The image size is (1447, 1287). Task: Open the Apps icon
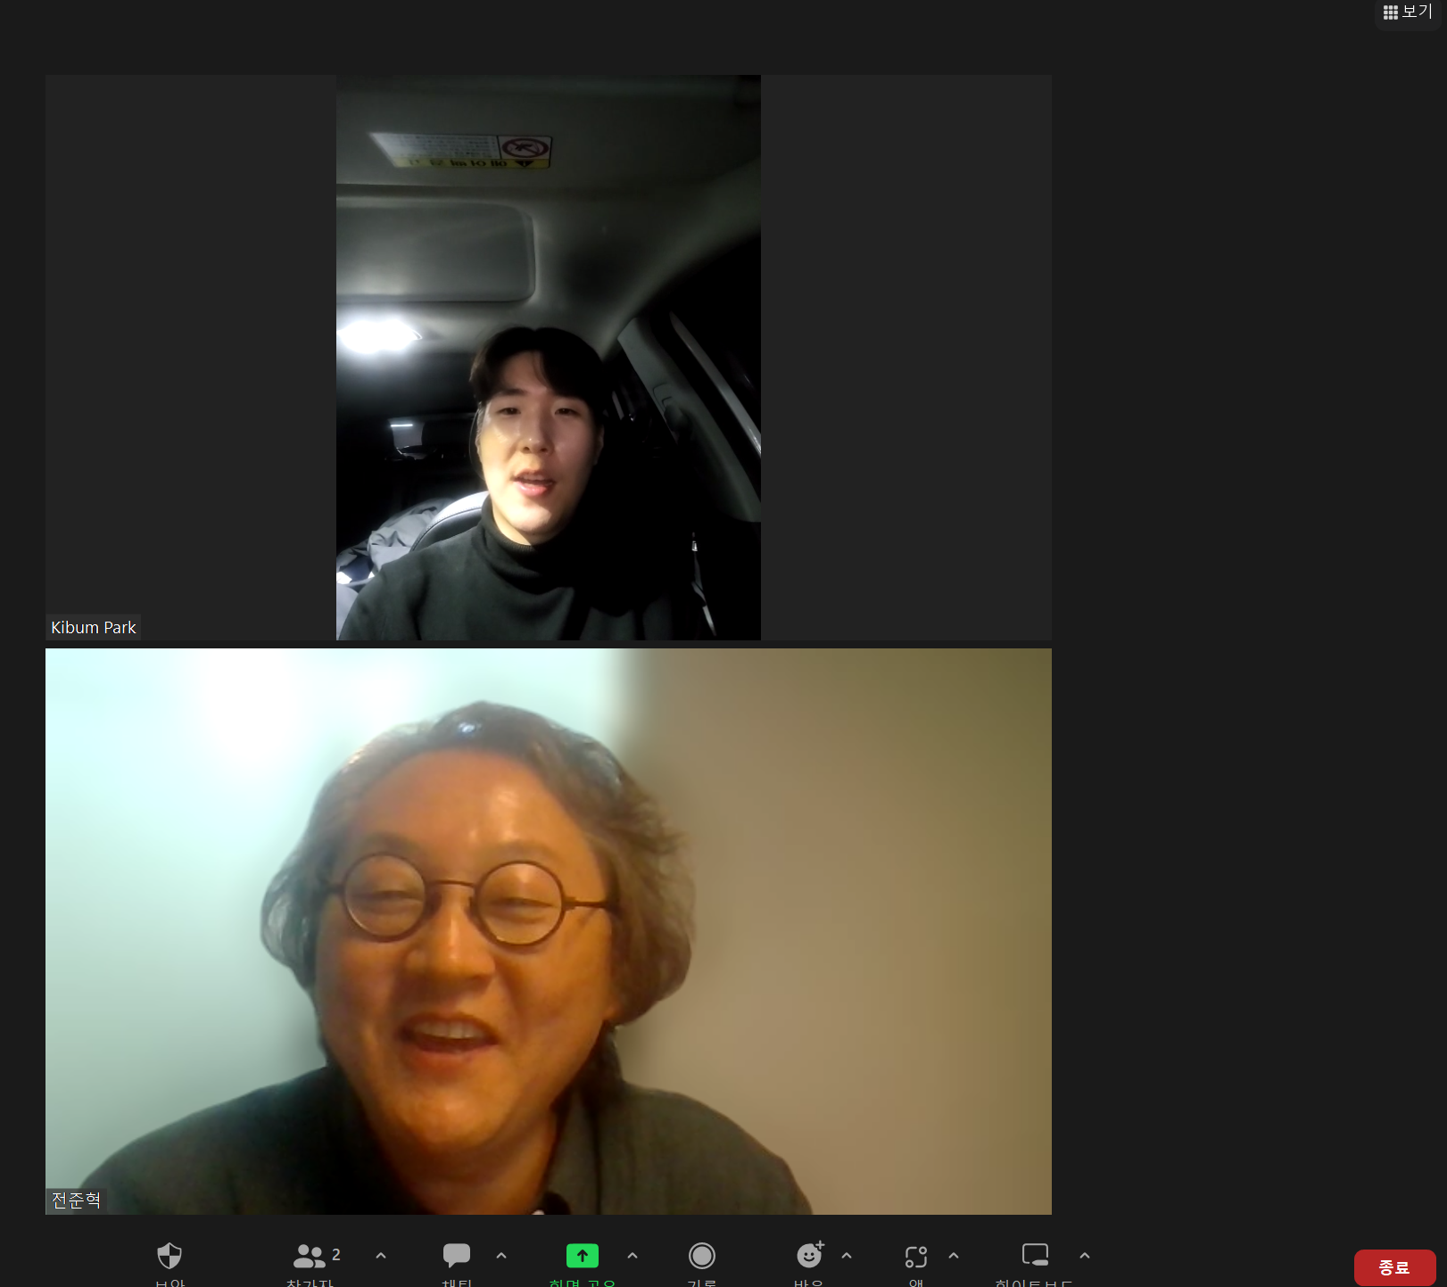tap(916, 1256)
